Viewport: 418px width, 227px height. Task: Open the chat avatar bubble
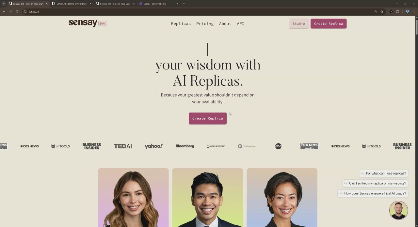click(398, 210)
